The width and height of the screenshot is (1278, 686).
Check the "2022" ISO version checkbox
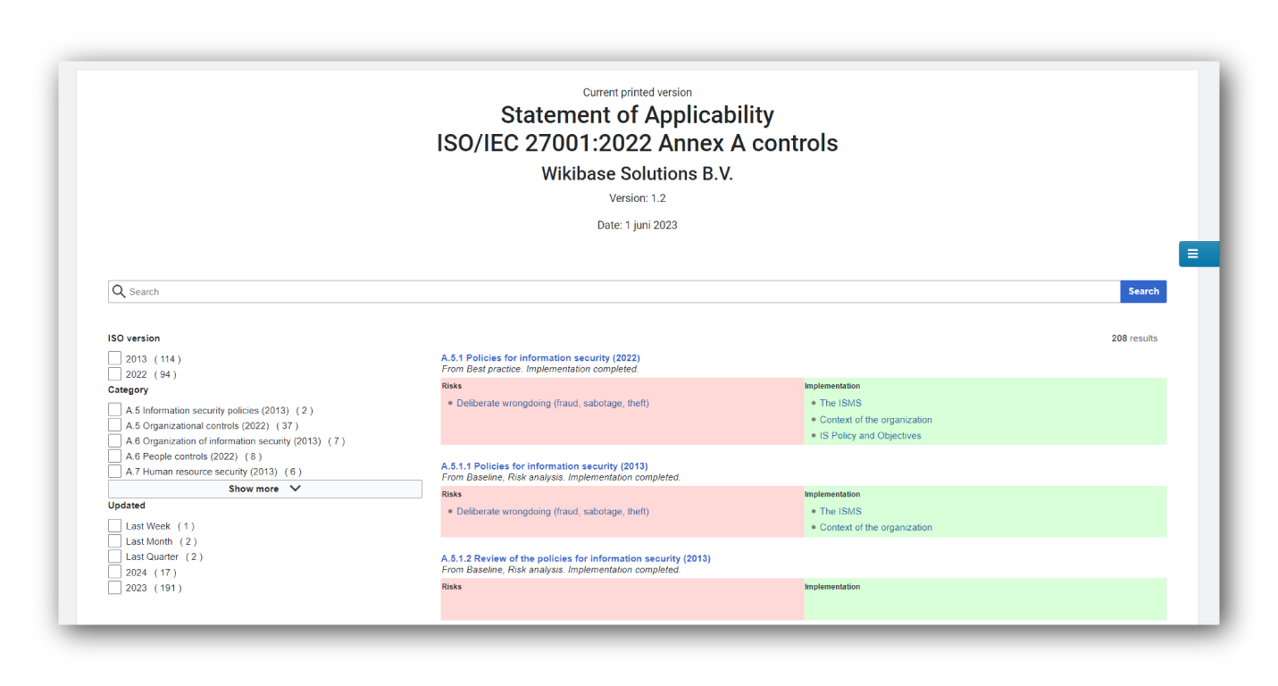click(x=114, y=373)
